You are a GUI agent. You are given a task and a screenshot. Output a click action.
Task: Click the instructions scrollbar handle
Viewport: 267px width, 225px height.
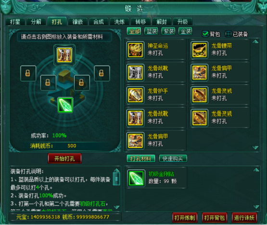(x=116, y=179)
